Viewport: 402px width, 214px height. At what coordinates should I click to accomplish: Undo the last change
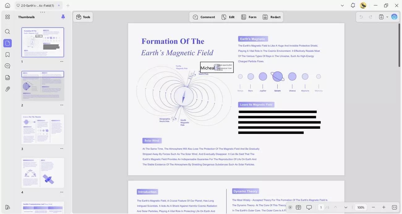361,17
